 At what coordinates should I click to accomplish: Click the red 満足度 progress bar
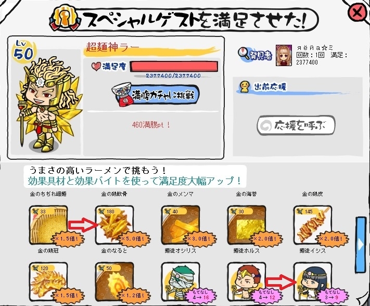coord(174,67)
